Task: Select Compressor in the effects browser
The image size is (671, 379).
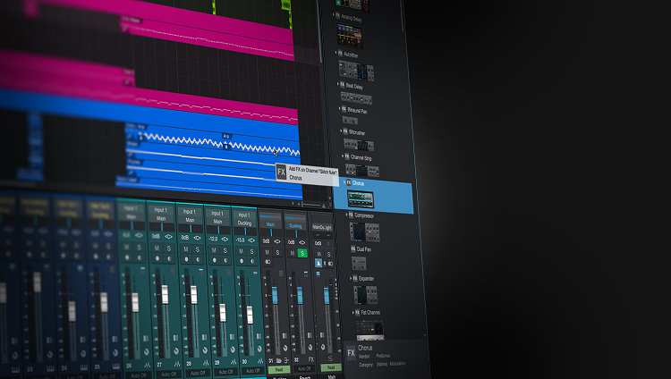Action: pyautogui.click(x=364, y=215)
